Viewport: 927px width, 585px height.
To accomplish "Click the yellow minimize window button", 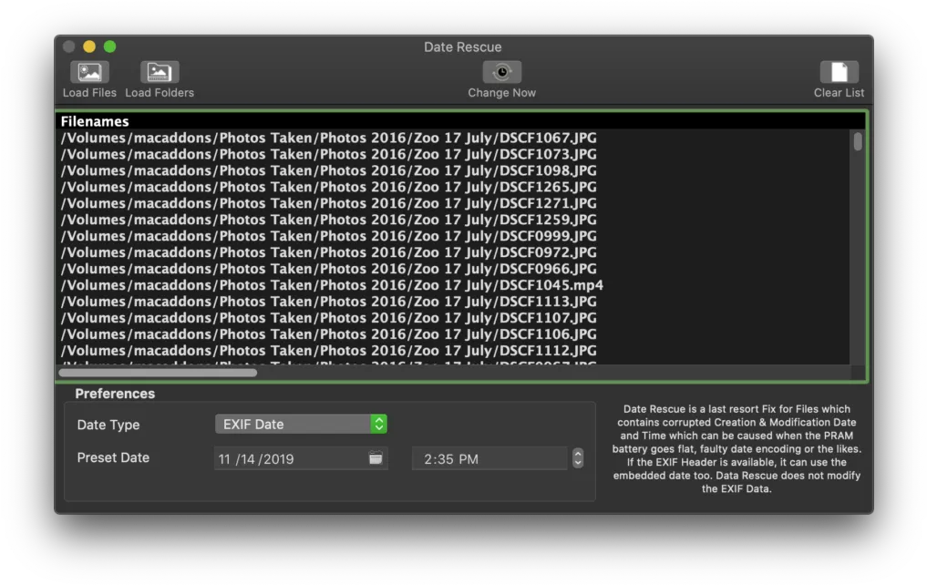I will [x=89, y=46].
